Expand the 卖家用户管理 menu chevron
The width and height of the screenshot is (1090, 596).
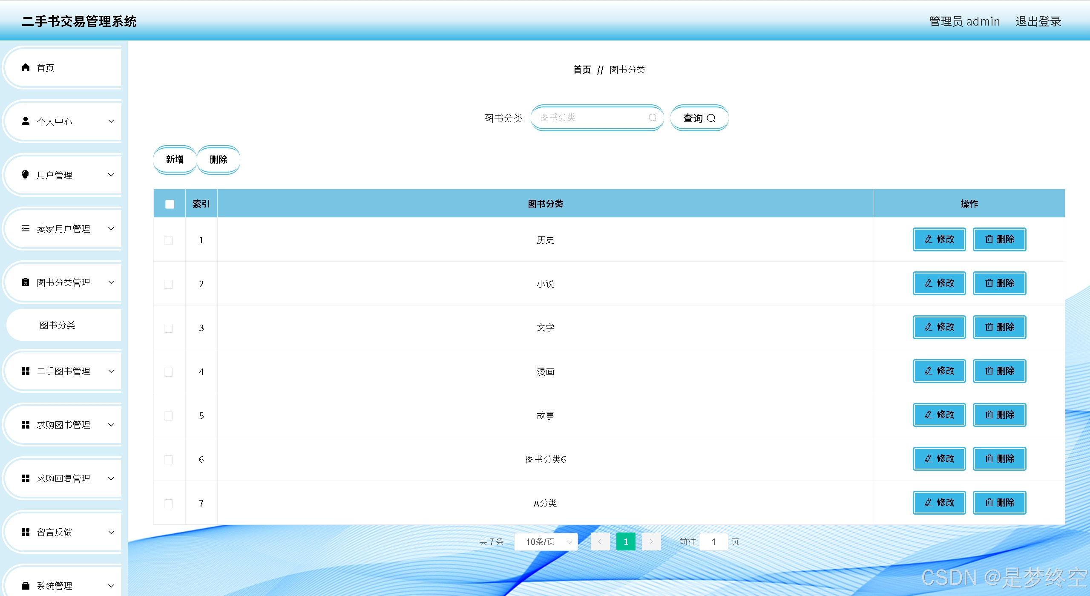111,229
